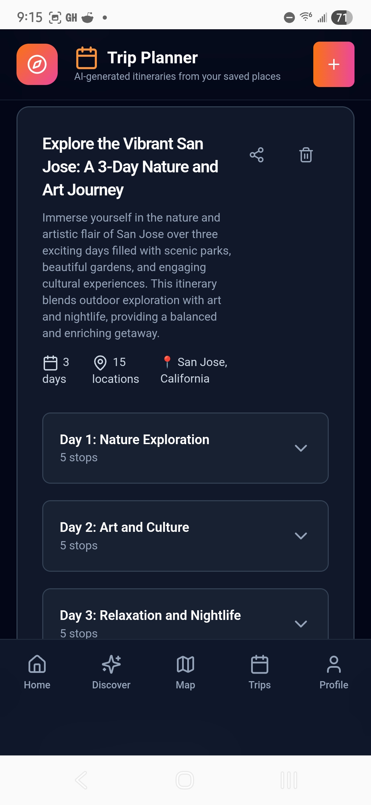Tap the Android home navigation button
The width and height of the screenshot is (371, 805).
[x=185, y=780]
